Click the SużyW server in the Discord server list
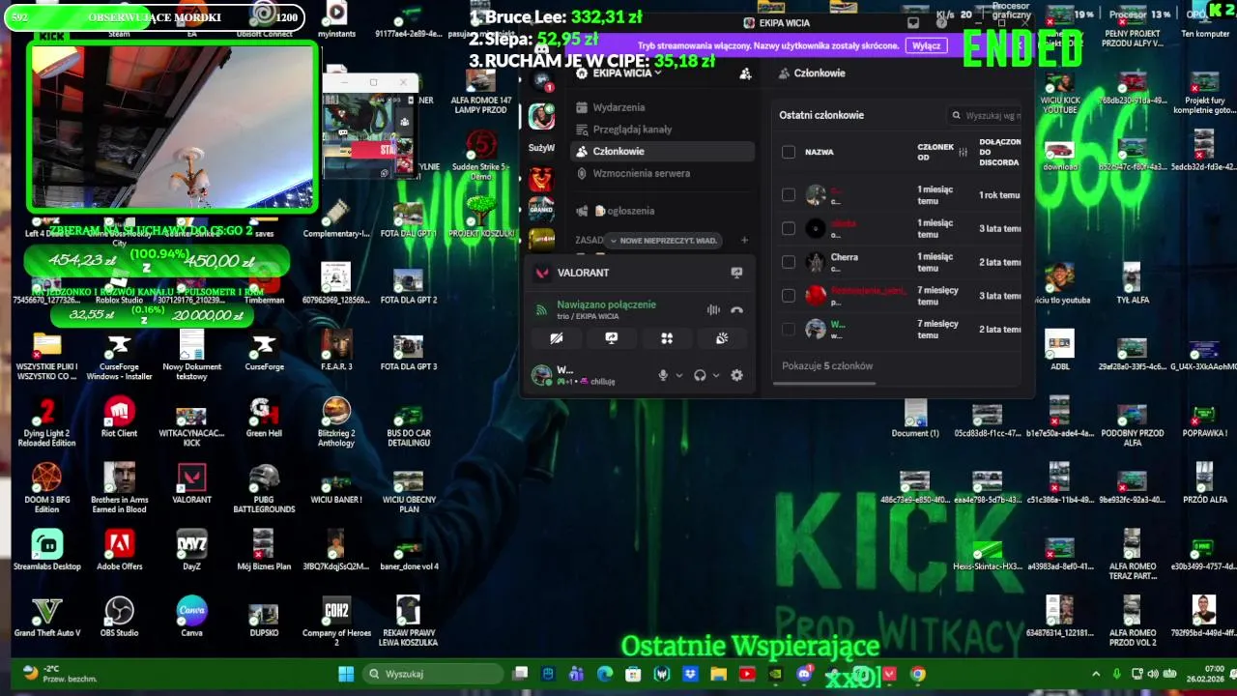 point(541,148)
